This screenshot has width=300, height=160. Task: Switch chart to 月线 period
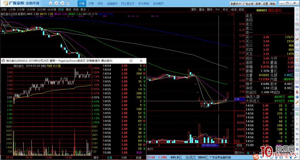[x=76, y=9]
